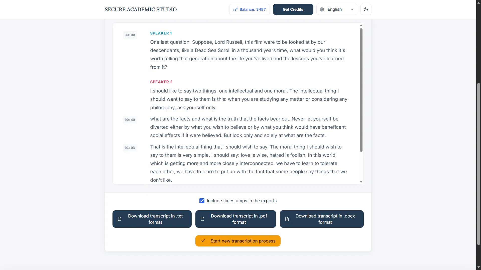Image resolution: width=481 pixels, height=270 pixels.
Task: Click transcript panel scroll-up arrow
Action: 361,25
